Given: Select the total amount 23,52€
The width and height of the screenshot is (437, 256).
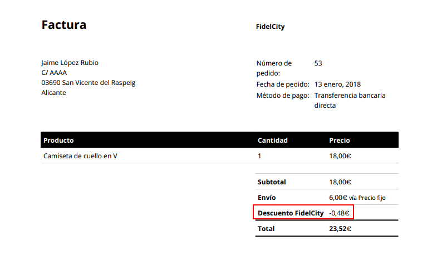Looking at the screenshot, I should coord(340,228).
